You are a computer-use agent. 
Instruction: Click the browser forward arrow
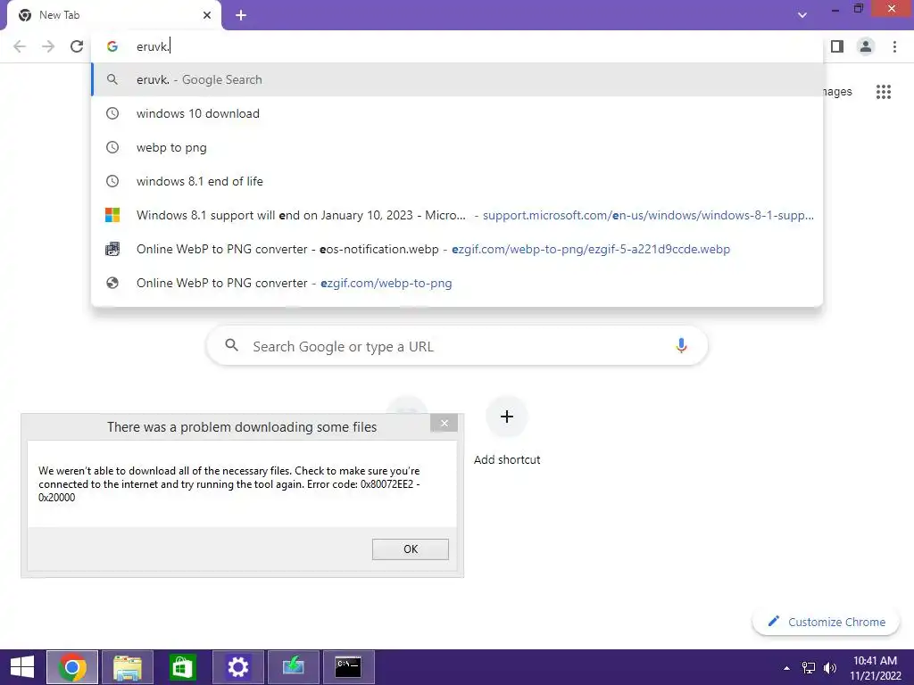coord(48,46)
